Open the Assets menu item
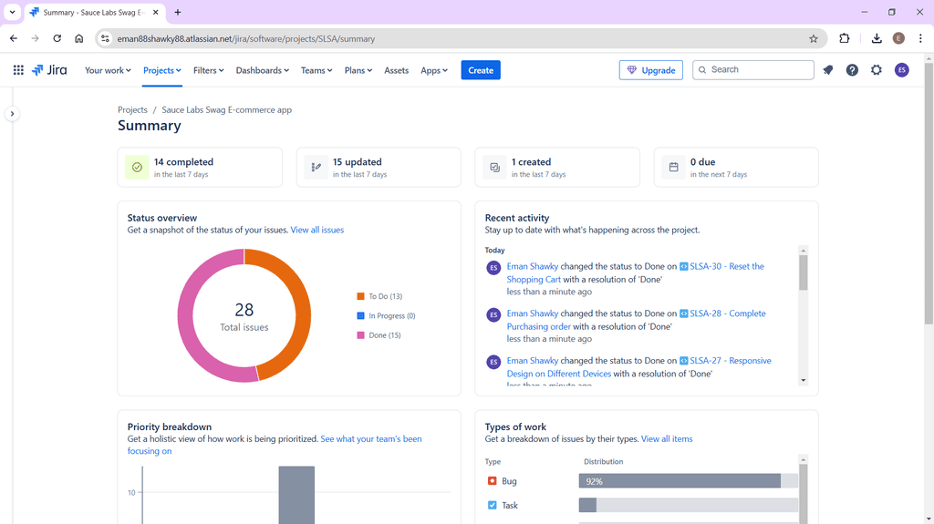This screenshot has height=524, width=934. 396,70
